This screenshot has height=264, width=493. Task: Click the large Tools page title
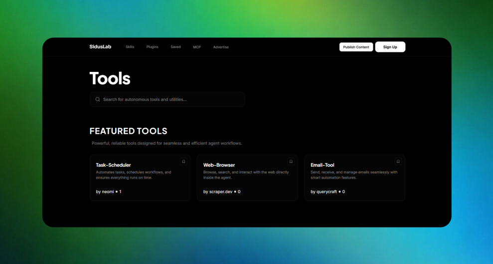(110, 78)
